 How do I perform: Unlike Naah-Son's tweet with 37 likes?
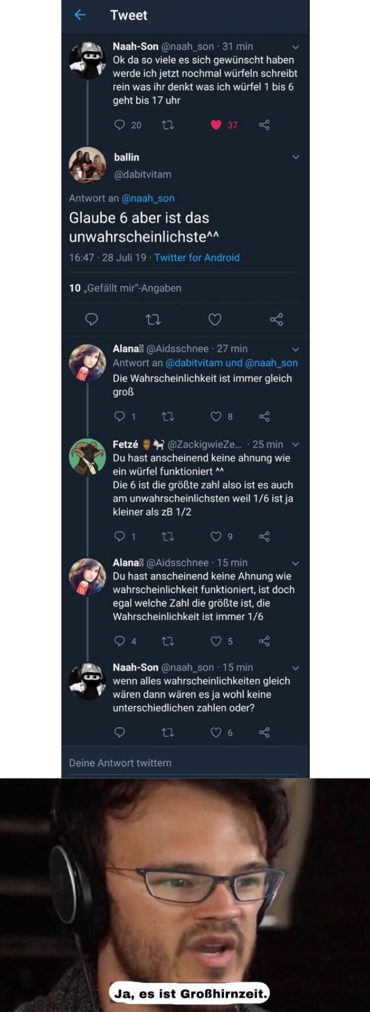[216, 125]
